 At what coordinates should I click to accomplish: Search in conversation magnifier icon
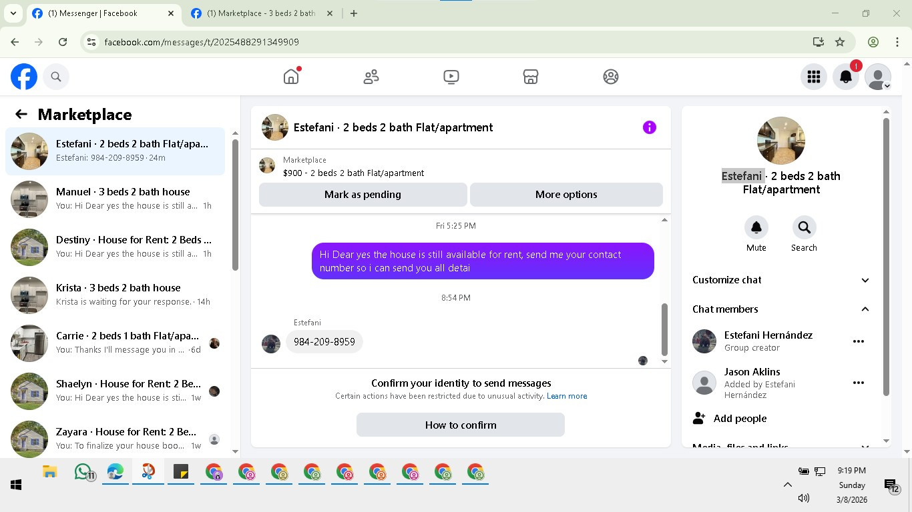tap(805, 228)
